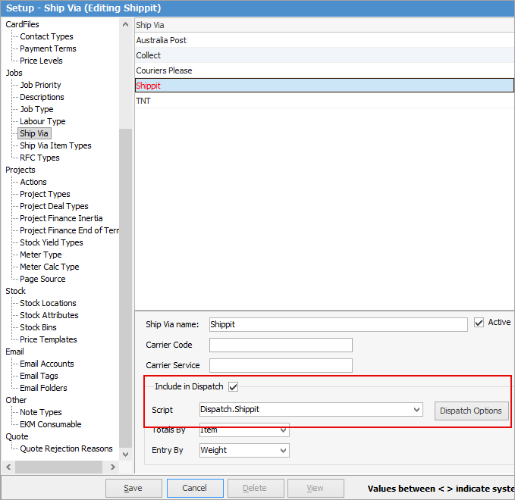Open the Entry By dropdown
The image size is (515, 500).
[x=283, y=451]
